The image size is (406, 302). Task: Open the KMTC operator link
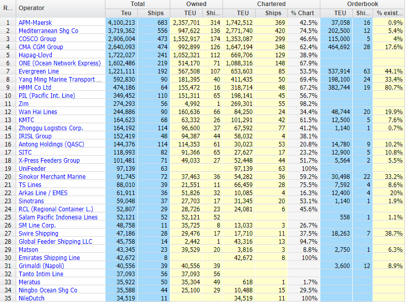pos(26,120)
